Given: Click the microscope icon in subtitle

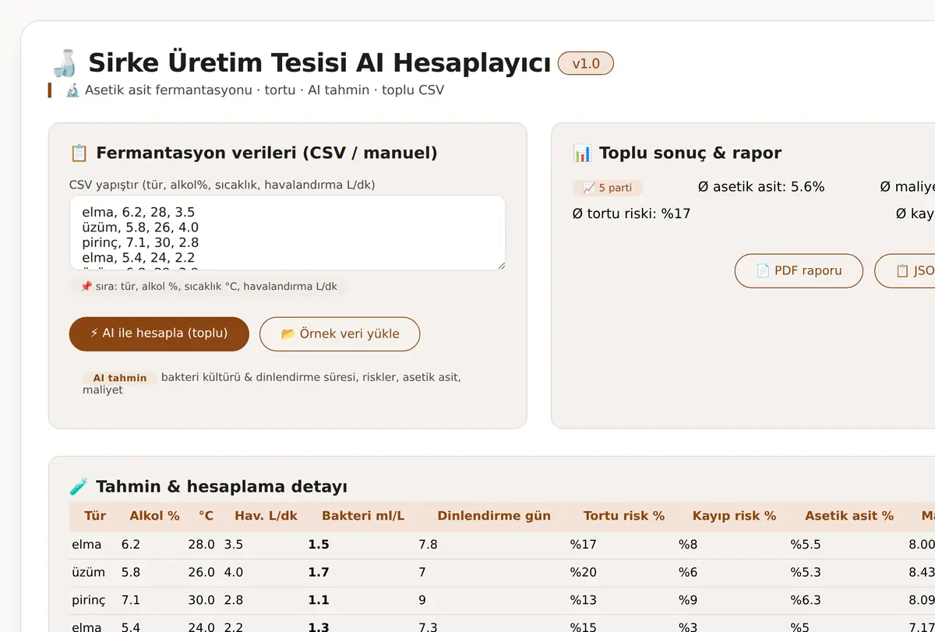Looking at the screenshot, I should click(x=72, y=90).
